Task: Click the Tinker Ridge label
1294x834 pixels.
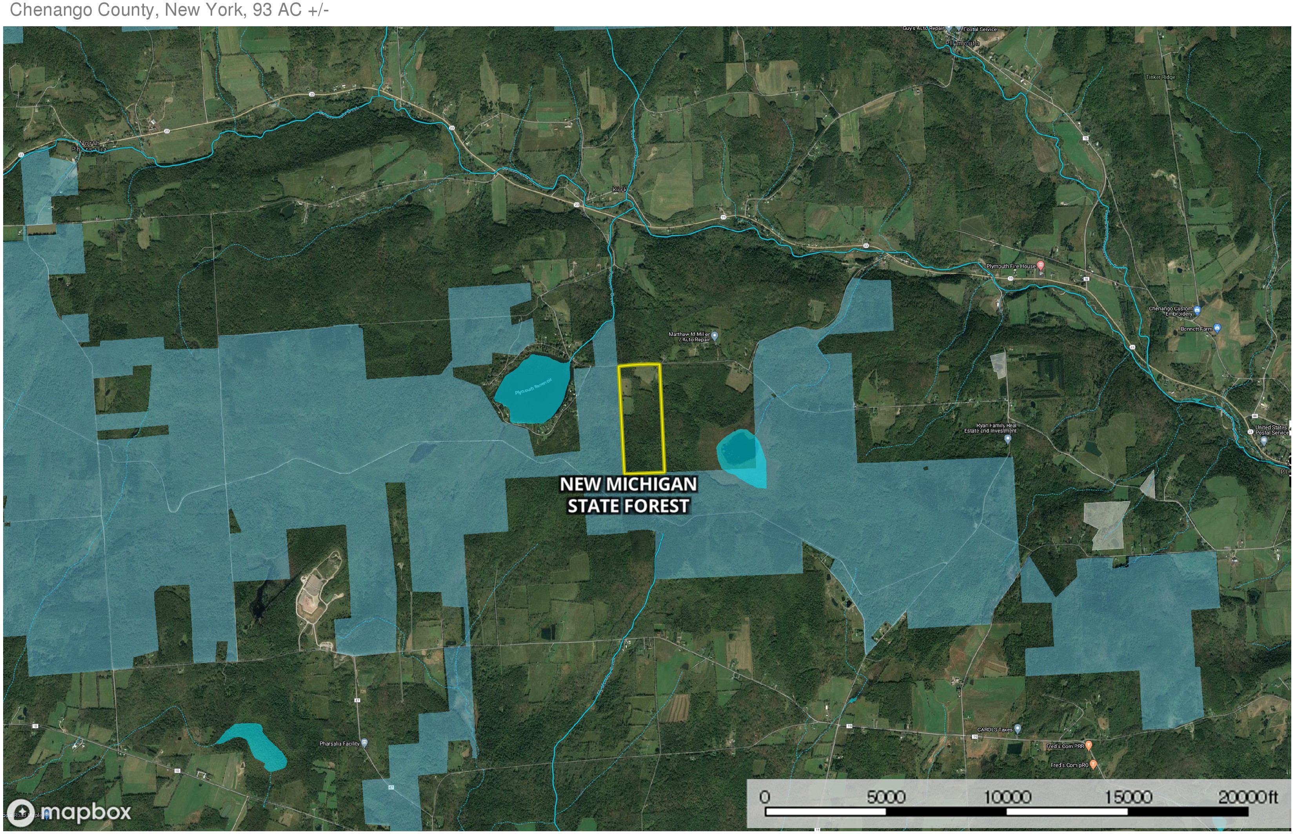Action: 1160,77
